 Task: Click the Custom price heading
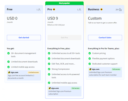click(95, 18)
